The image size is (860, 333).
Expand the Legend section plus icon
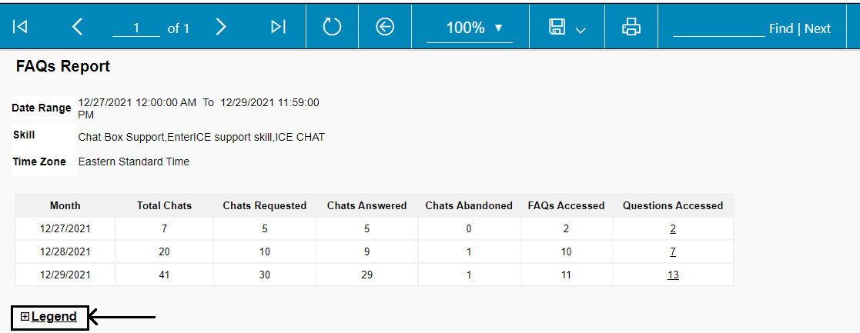click(25, 316)
